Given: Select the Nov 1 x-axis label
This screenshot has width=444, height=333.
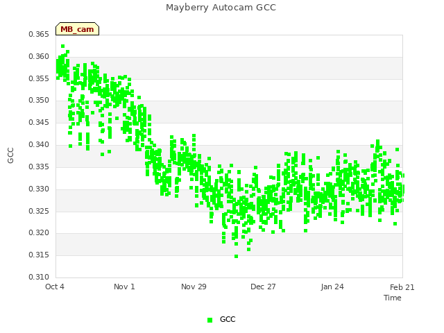Looking at the screenshot, I should tap(124, 287).
